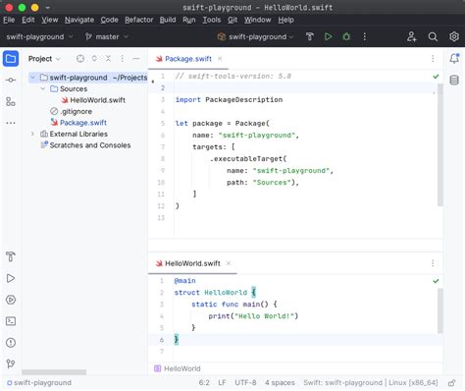The image size is (465, 391).
Task: Open tab options for Package.swift editor
Action: pos(433,59)
